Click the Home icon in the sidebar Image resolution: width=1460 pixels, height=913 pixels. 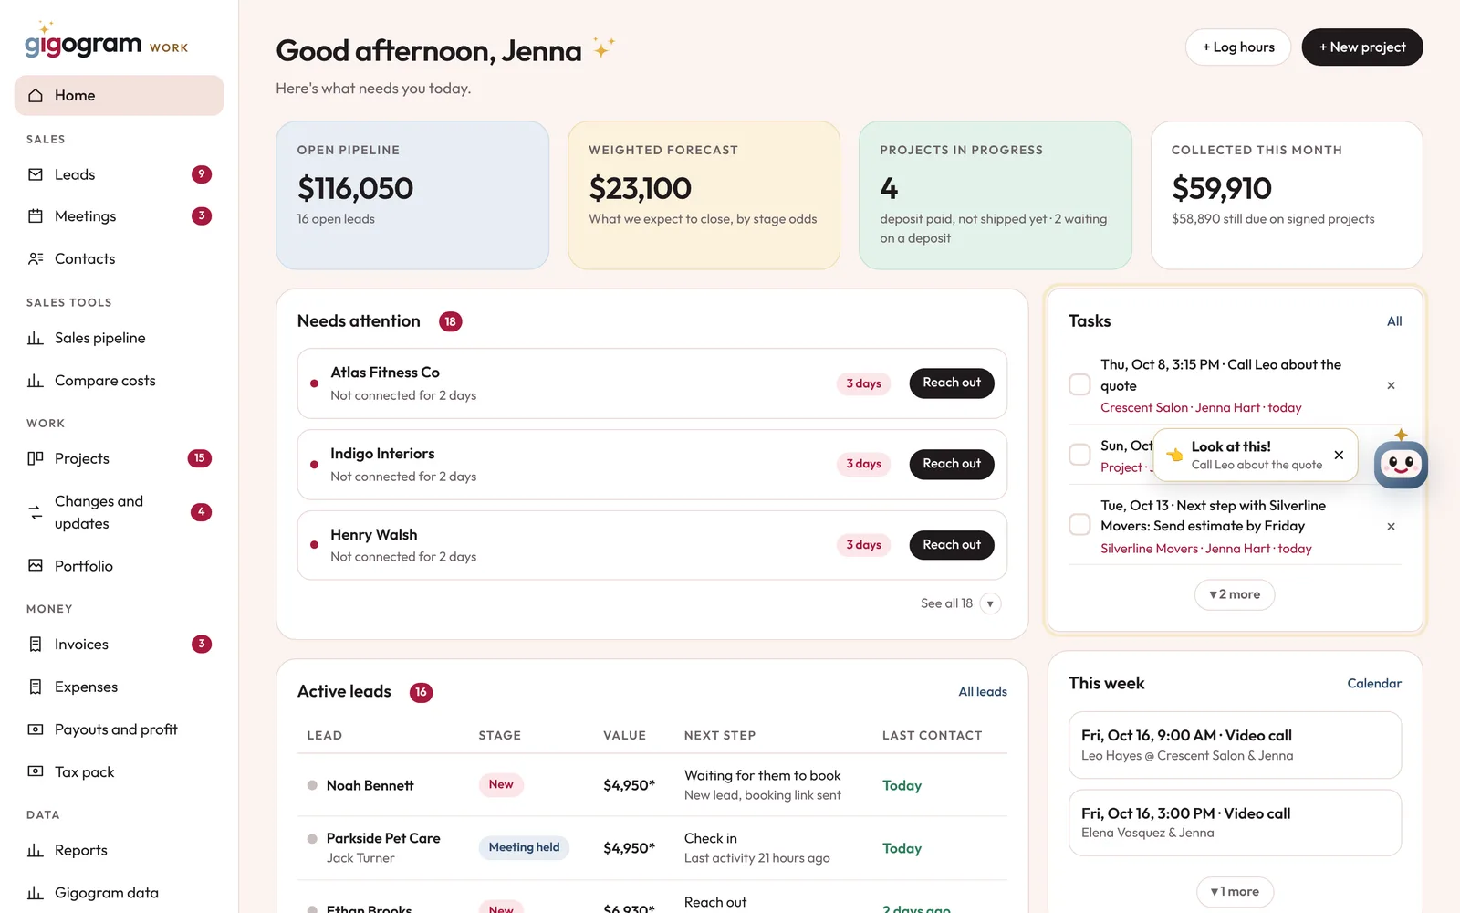tap(36, 96)
